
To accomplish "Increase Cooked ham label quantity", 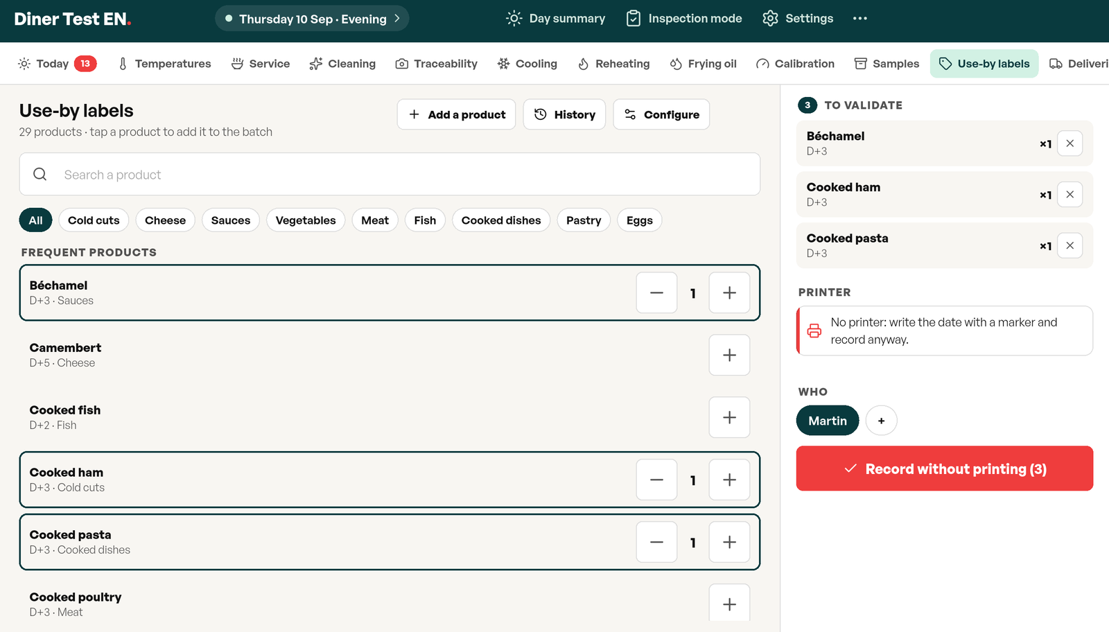I will point(729,480).
